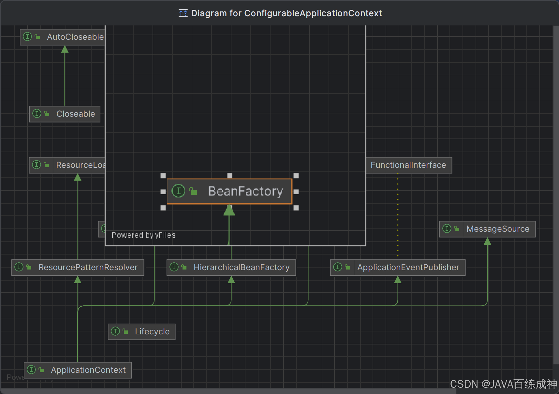Click the vertical scrollbar on the right
This screenshot has width=559, height=394.
[x=556, y=195]
